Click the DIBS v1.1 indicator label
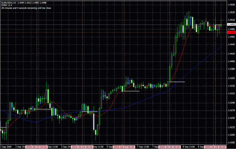This screenshot has height=149, width=236. coord(7,5)
